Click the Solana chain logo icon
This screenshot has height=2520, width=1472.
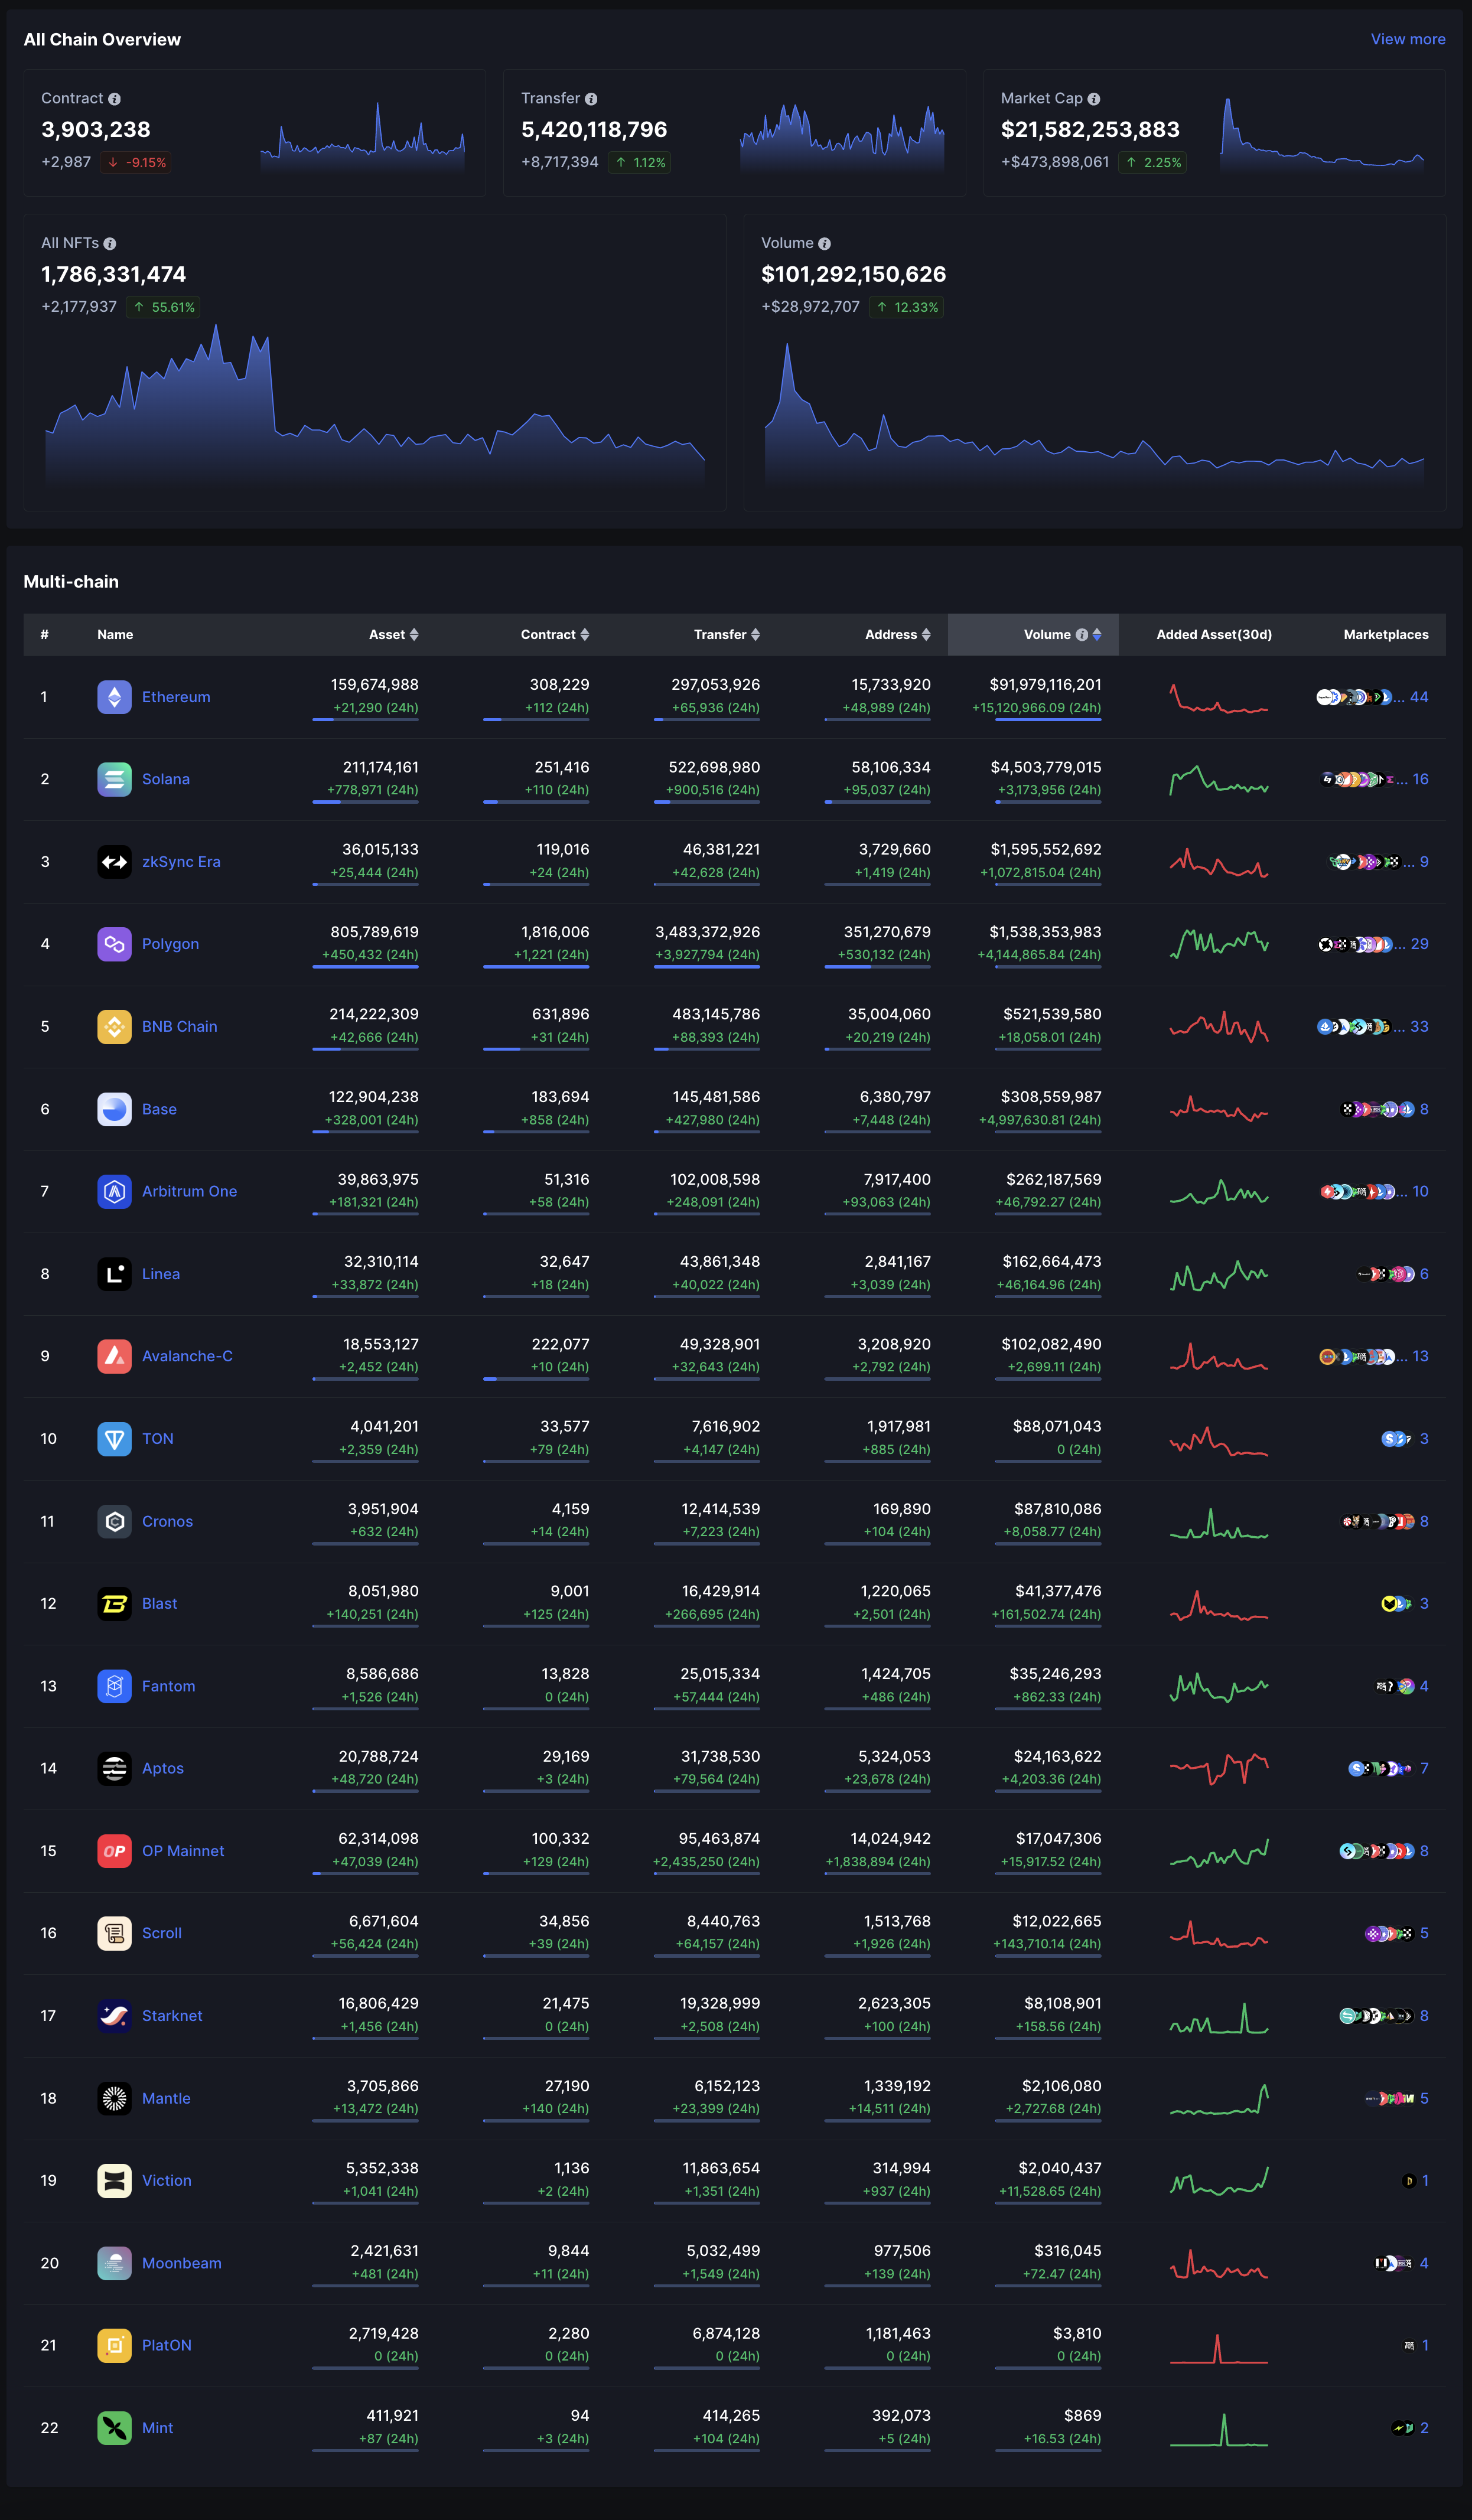(x=114, y=779)
